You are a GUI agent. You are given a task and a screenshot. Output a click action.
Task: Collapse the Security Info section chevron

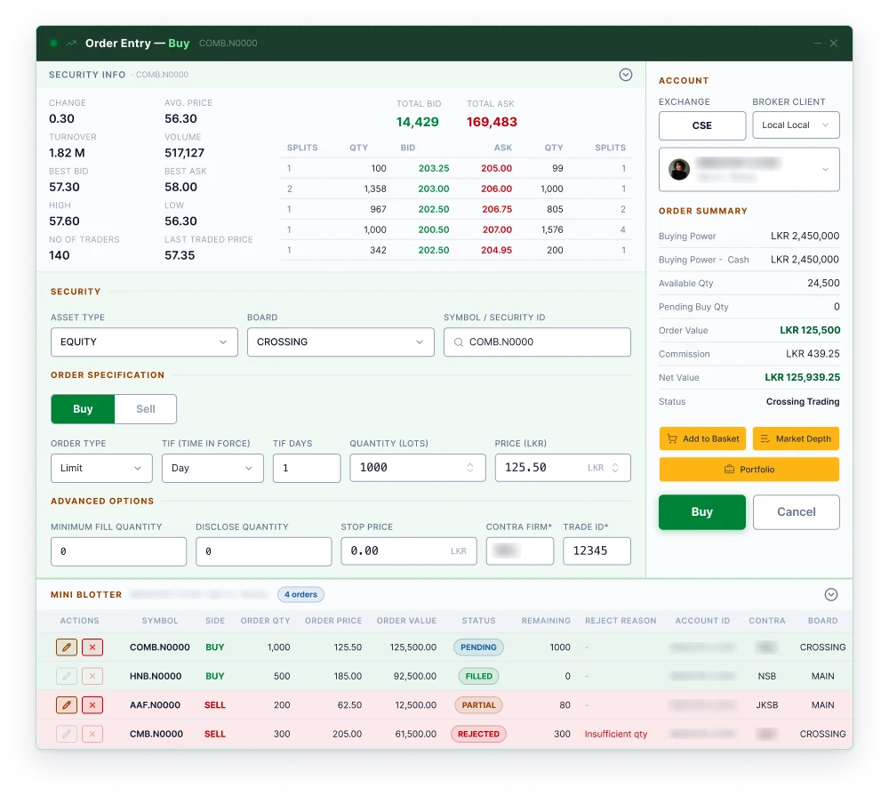point(625,75)
